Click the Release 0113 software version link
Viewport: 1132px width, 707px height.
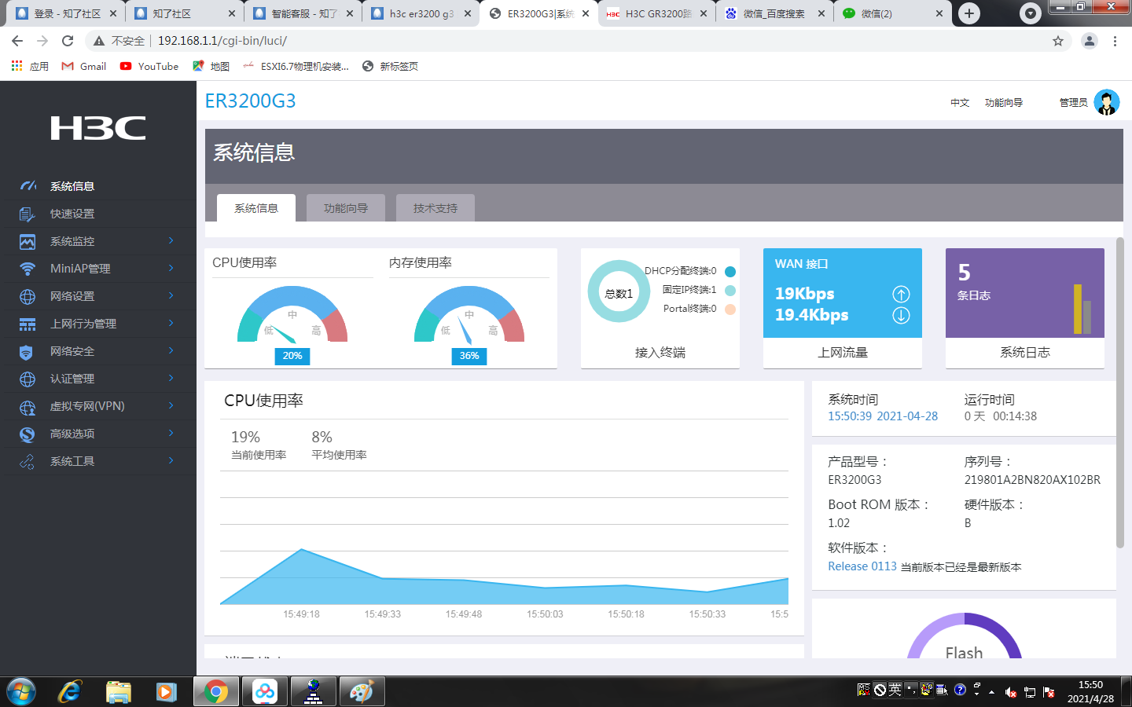862,566
